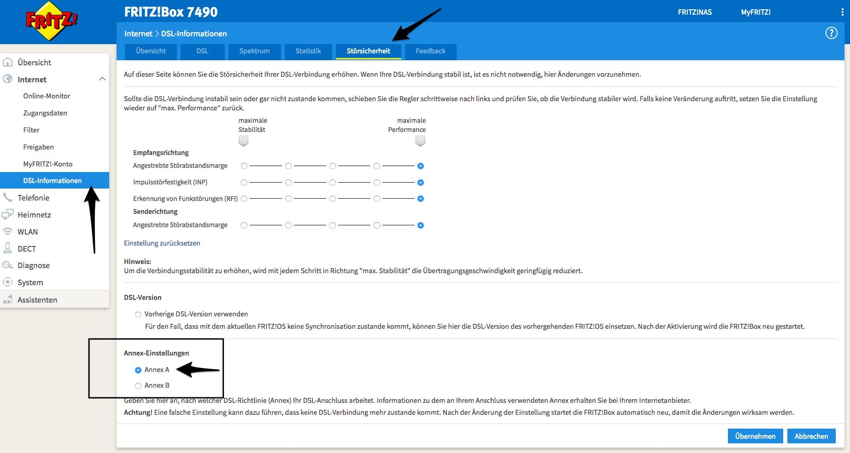Click the Heimnetz network icon

8,214
